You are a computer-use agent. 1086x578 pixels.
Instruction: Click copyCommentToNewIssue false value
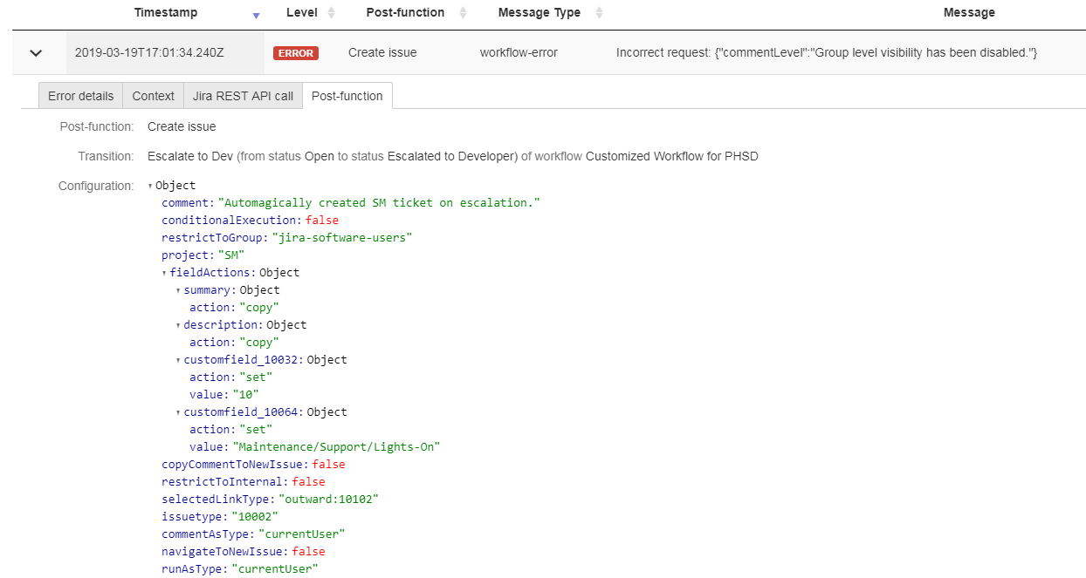point(328,465)
